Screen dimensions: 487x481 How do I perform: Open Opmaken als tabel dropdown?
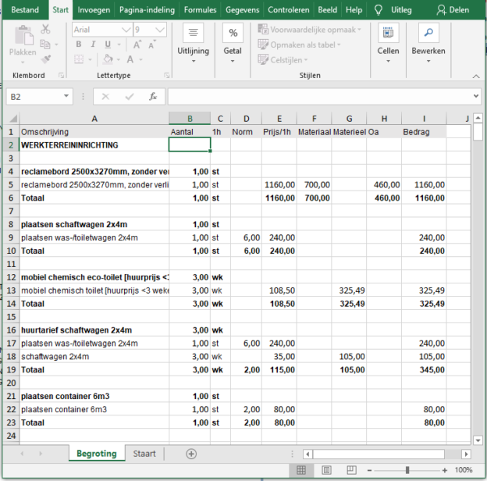click(x=300, y=45)
